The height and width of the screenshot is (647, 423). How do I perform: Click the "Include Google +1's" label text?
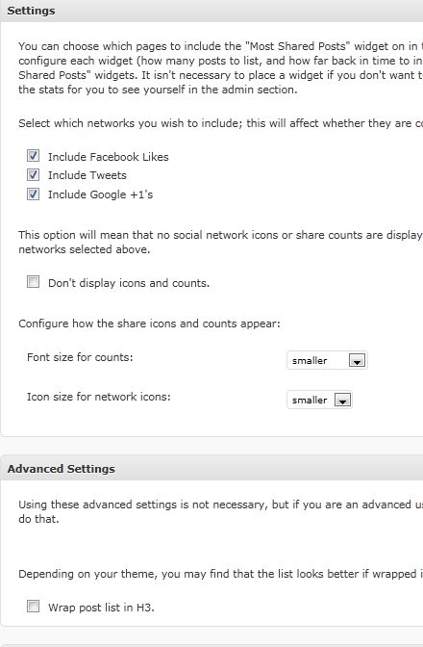[x=101, y=194]
